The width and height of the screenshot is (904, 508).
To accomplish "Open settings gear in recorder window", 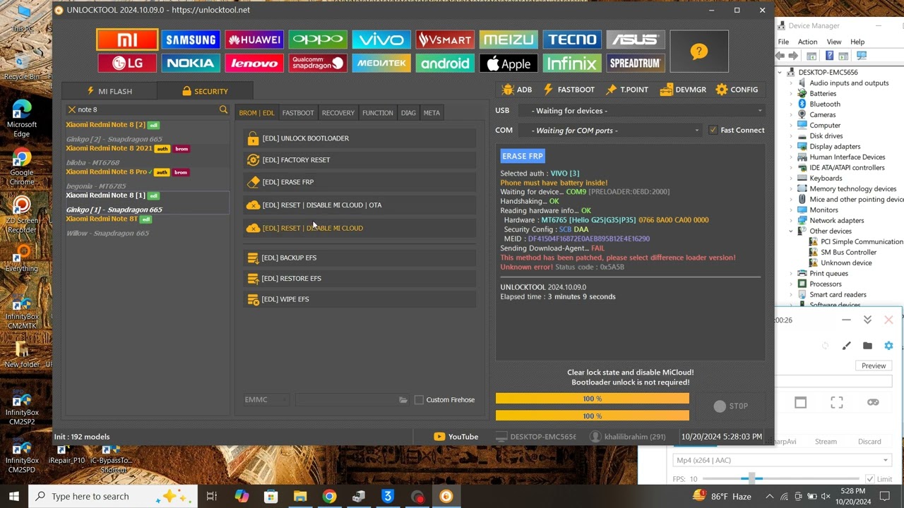I will point(888,346).
